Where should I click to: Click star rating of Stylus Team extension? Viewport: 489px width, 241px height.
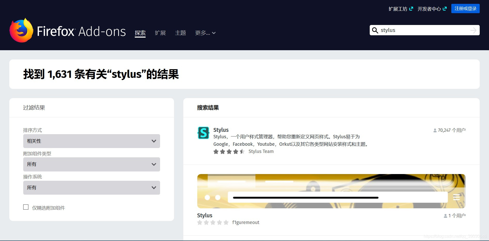click(229, 152)
